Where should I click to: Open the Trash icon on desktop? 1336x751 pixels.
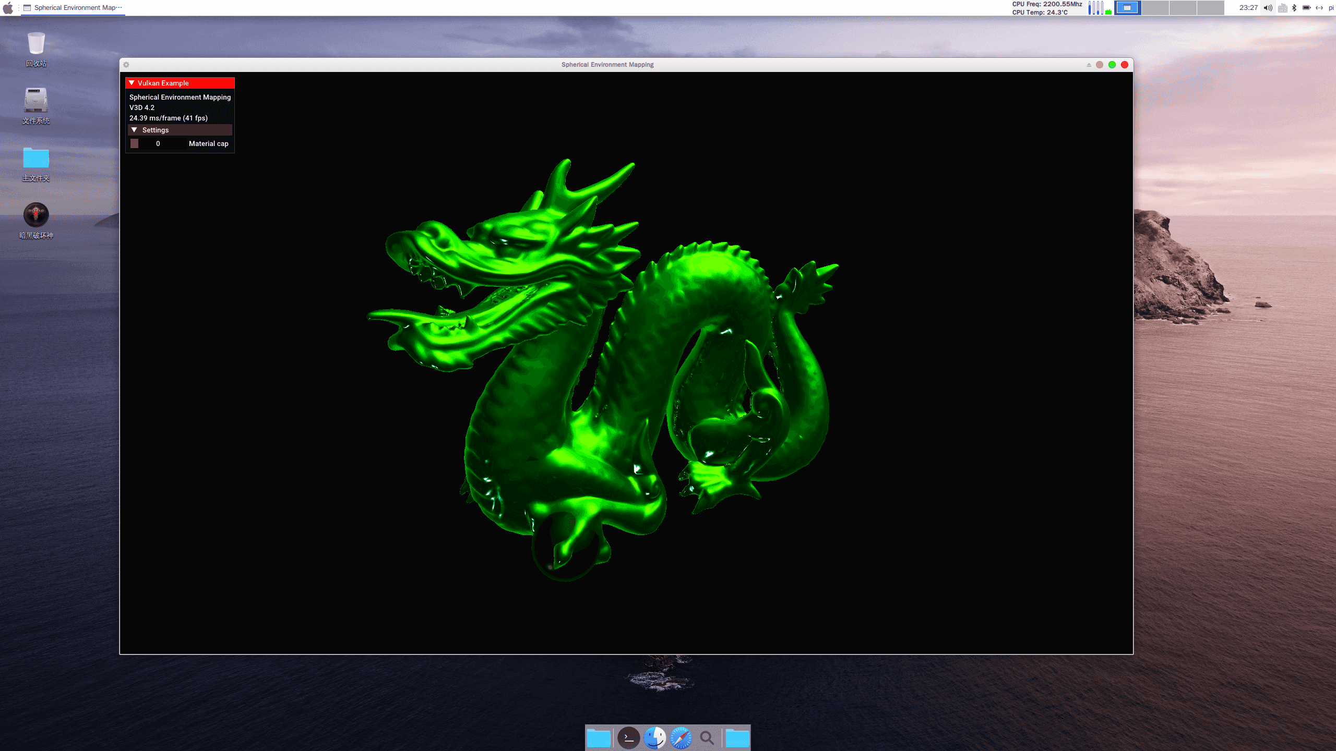pyautogui.click(x=36, y=44)
